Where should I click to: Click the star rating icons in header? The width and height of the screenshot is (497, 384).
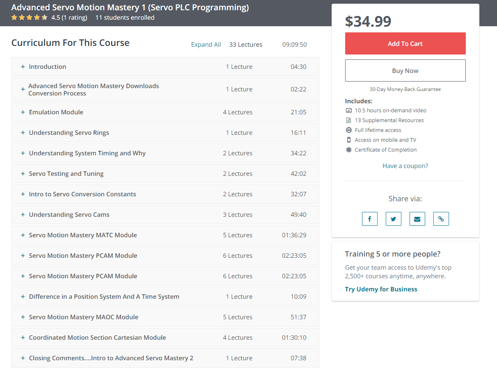(x=29, y=18)
